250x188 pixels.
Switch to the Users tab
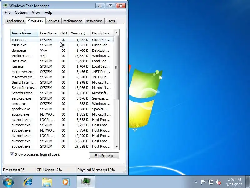coord(111,21)
